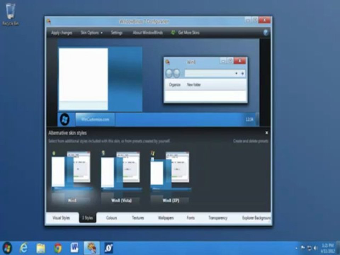
Task: Open the Wallpapers tab
Action: click(x=166, y=218)
